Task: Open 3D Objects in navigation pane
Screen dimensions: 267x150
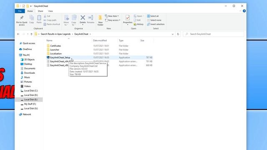Action: [x=28, y=60]
